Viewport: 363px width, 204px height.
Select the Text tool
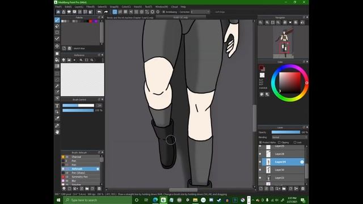pyautogui.click(x=57, y=106)
